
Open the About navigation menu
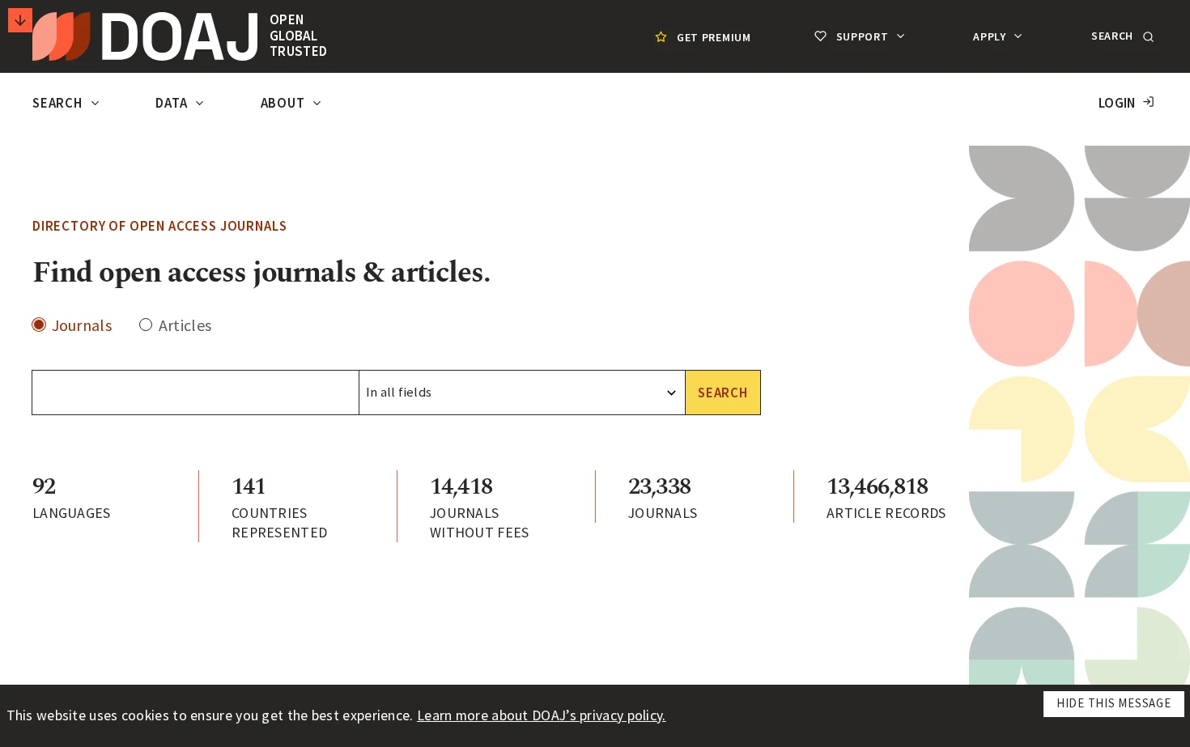(x=291, y=103)
